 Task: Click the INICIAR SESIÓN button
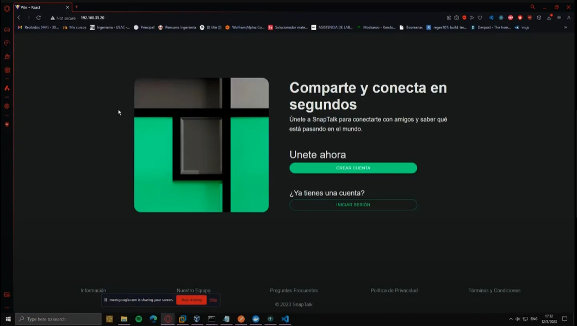[x=353, y=205]
